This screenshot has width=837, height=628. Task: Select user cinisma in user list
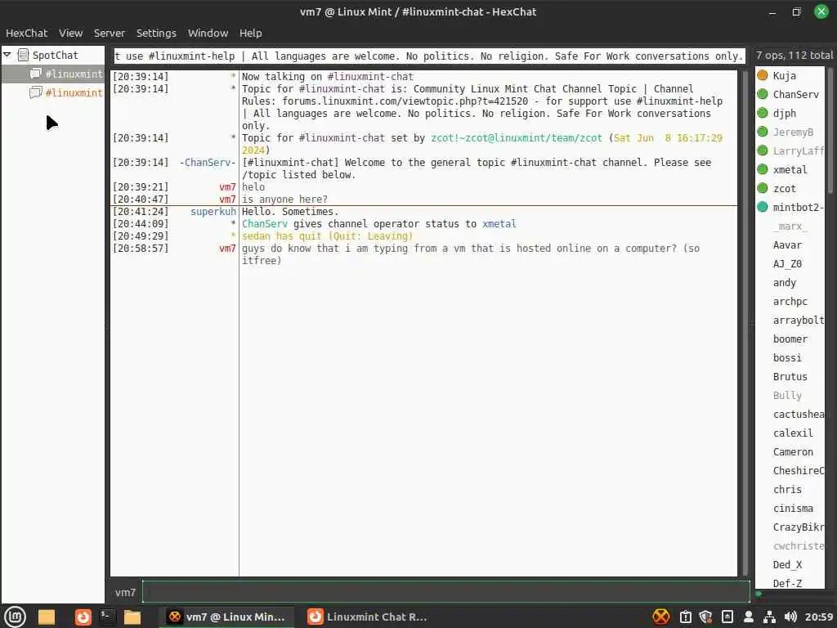(x=793, y=508)
